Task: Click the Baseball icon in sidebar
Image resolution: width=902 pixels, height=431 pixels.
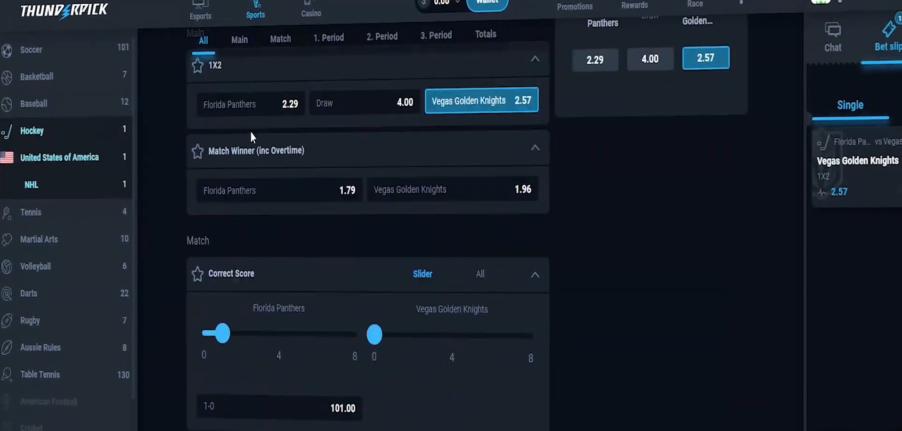Action: click(7, 104)
